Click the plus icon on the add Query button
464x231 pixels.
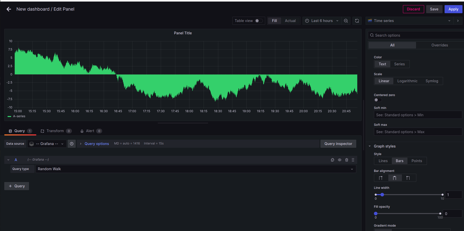10,186
